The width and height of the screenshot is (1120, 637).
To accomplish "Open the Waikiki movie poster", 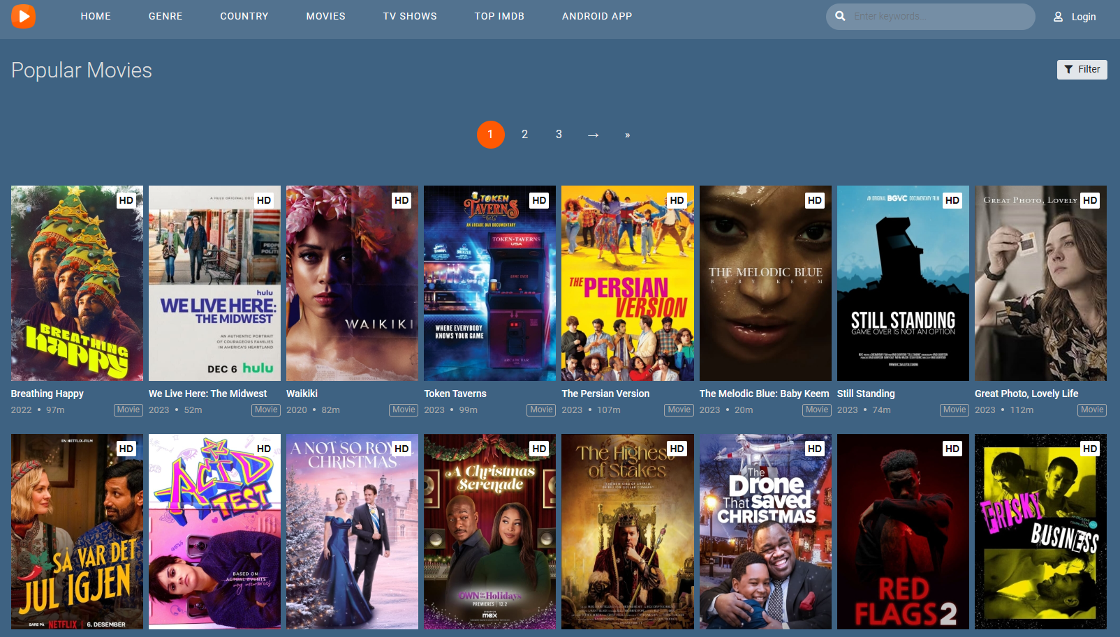I will pyautogui.click(x=352, y=283).
